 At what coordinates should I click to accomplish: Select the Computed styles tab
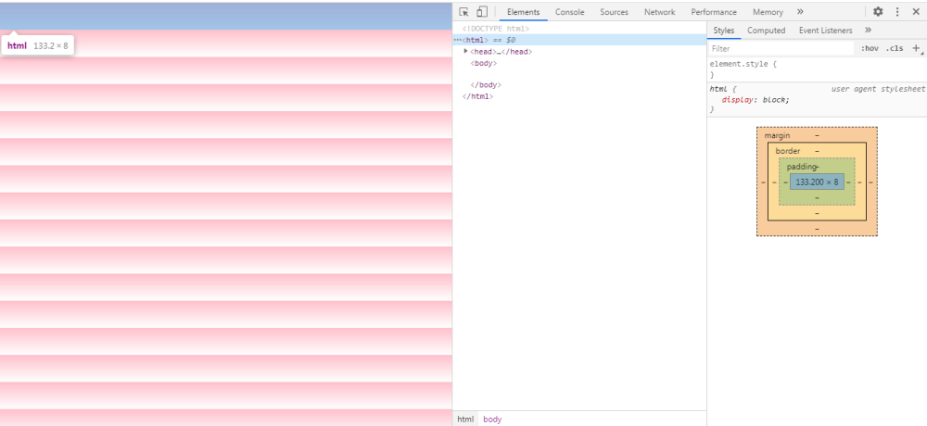[x=767, y=31]
